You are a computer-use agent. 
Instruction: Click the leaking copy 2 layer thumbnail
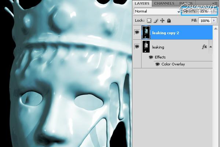coord(147,32)
